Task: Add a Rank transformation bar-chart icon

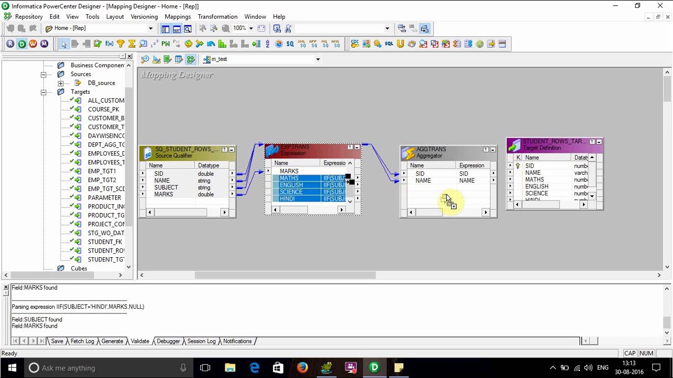Action: (x=222, y=44)
